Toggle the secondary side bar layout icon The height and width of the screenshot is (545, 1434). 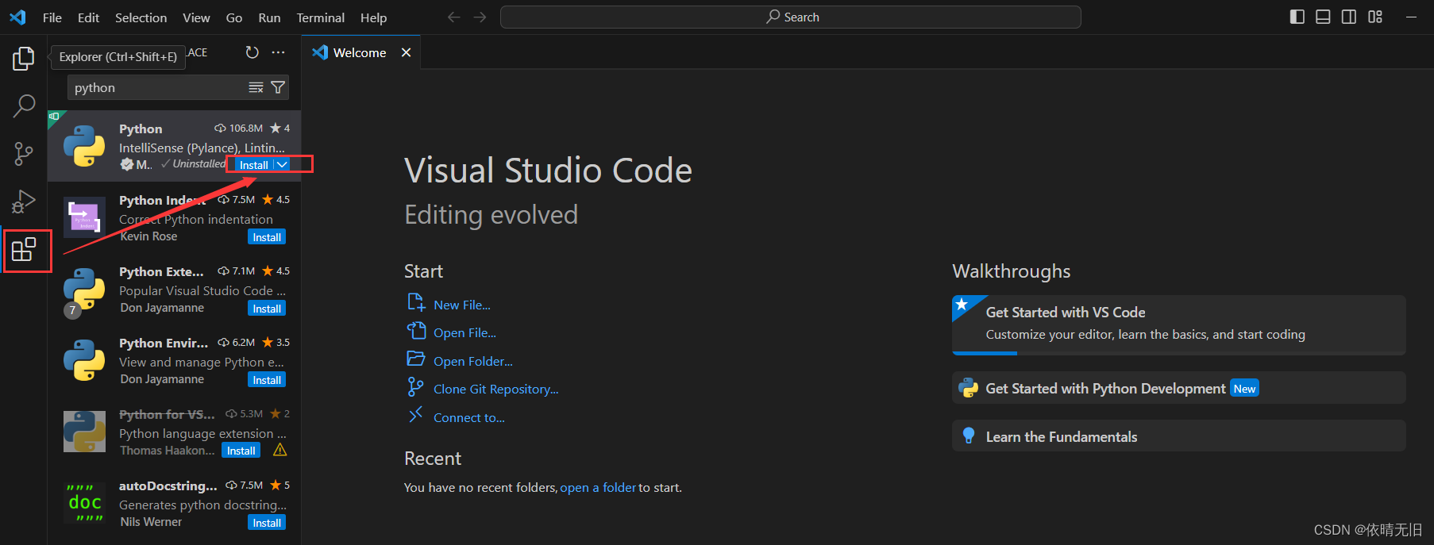pos(1349,17)
